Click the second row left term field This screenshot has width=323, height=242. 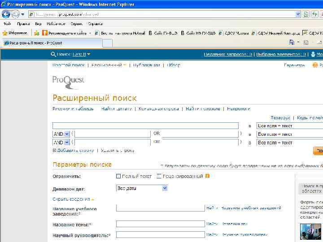[113, 134]
